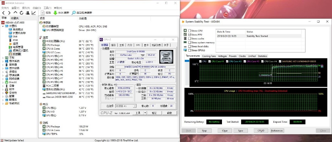Select the 传感器 gauge icon in the tree
Screen dimensions: 332x142
coord(10,54)
